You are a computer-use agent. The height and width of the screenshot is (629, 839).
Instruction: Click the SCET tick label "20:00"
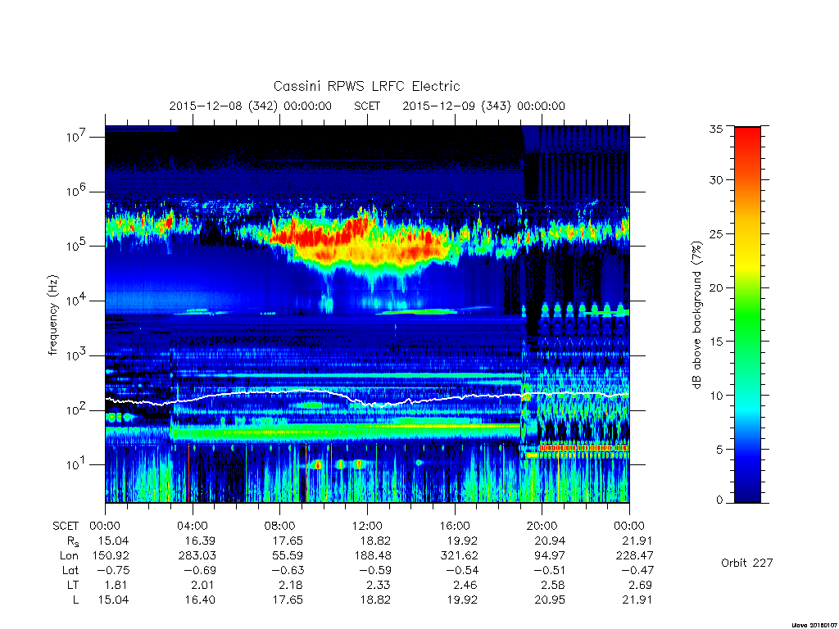click(542, 526)
